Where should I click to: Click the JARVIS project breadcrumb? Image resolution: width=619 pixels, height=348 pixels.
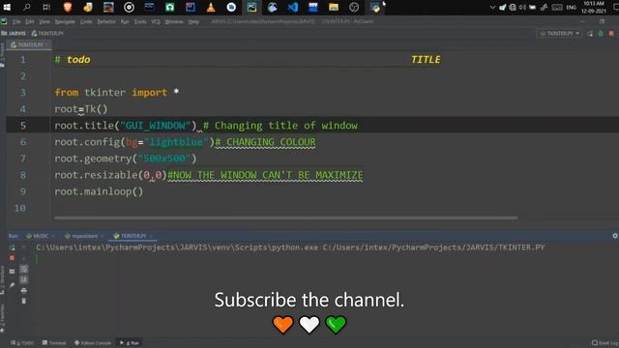pos(15,34)
